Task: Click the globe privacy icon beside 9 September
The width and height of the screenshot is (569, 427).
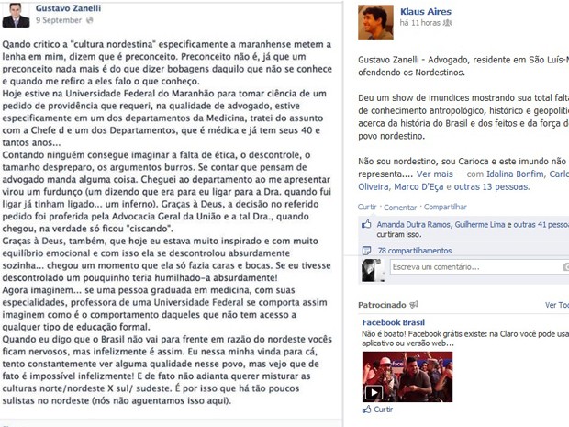Action: 90,20
